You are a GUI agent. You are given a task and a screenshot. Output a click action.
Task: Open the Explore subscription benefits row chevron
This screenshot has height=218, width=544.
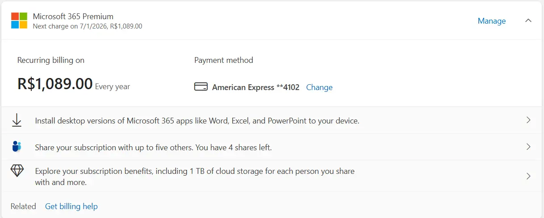click(x=528, y=176)
